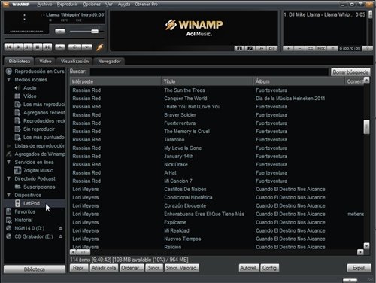Open the Ayuda menu
376x283 pixels.
tap(123, 5)
